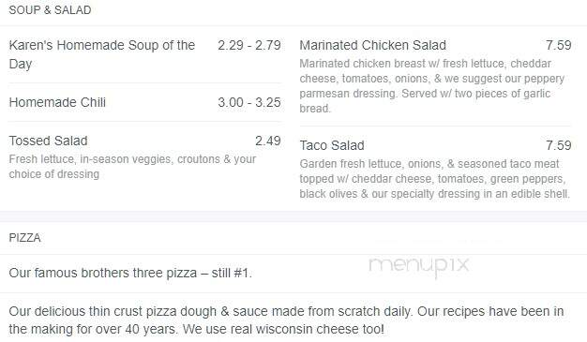Select the Marinated Chicken Salad title
Viewport: 587px width, 342px height.
[x=373, y=45]
